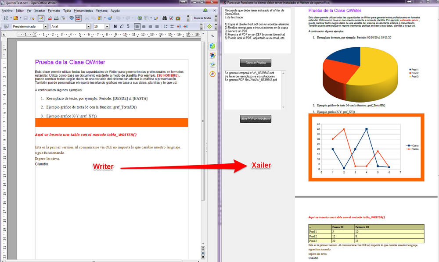
Task: Click the Export directly as PDF icon
Action: point(50,18)
